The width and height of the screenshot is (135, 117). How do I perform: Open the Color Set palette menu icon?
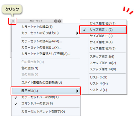(x=13, y=21)
